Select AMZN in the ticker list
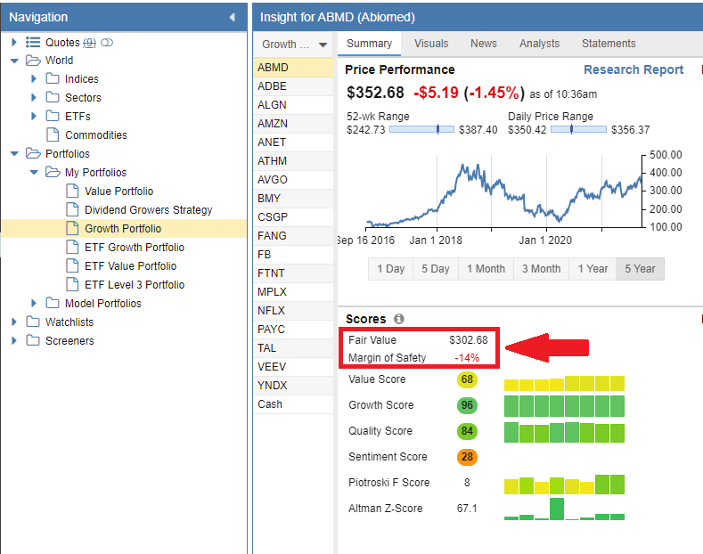This screenshot has height=554, width=703. coord(294,124)
